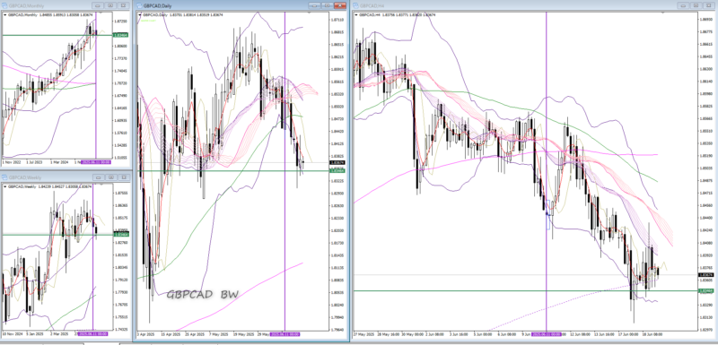Click the chart shift triangle in Daily chart
Viewport: 718px width, 345px height.
(x=308, y=13)
